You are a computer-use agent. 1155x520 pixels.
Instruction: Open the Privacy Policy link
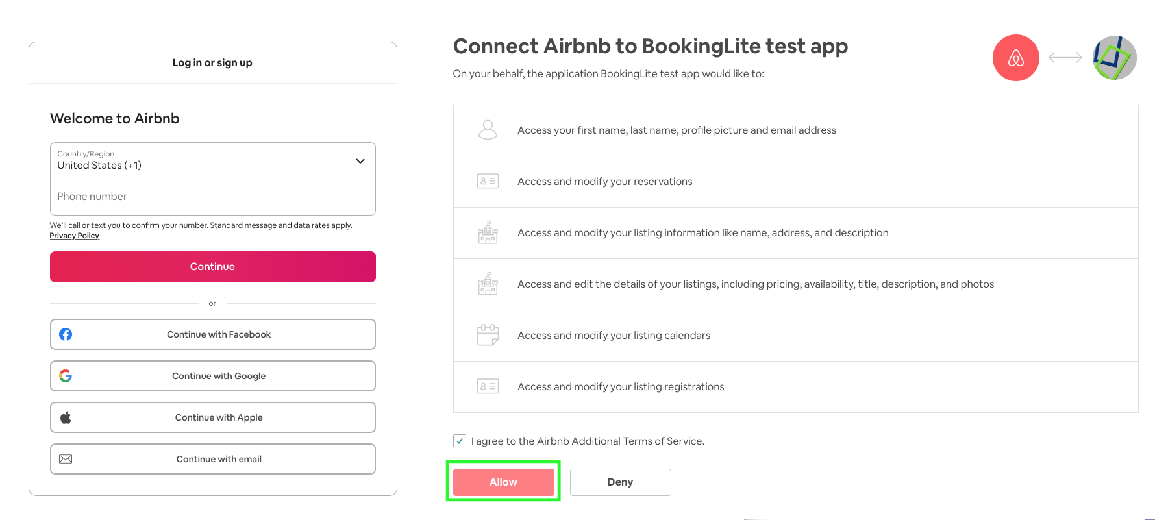[x=75, y=236]
